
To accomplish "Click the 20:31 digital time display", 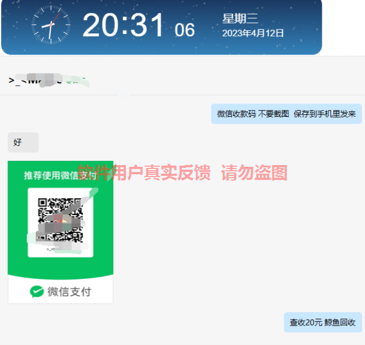I will coord(123,25).
